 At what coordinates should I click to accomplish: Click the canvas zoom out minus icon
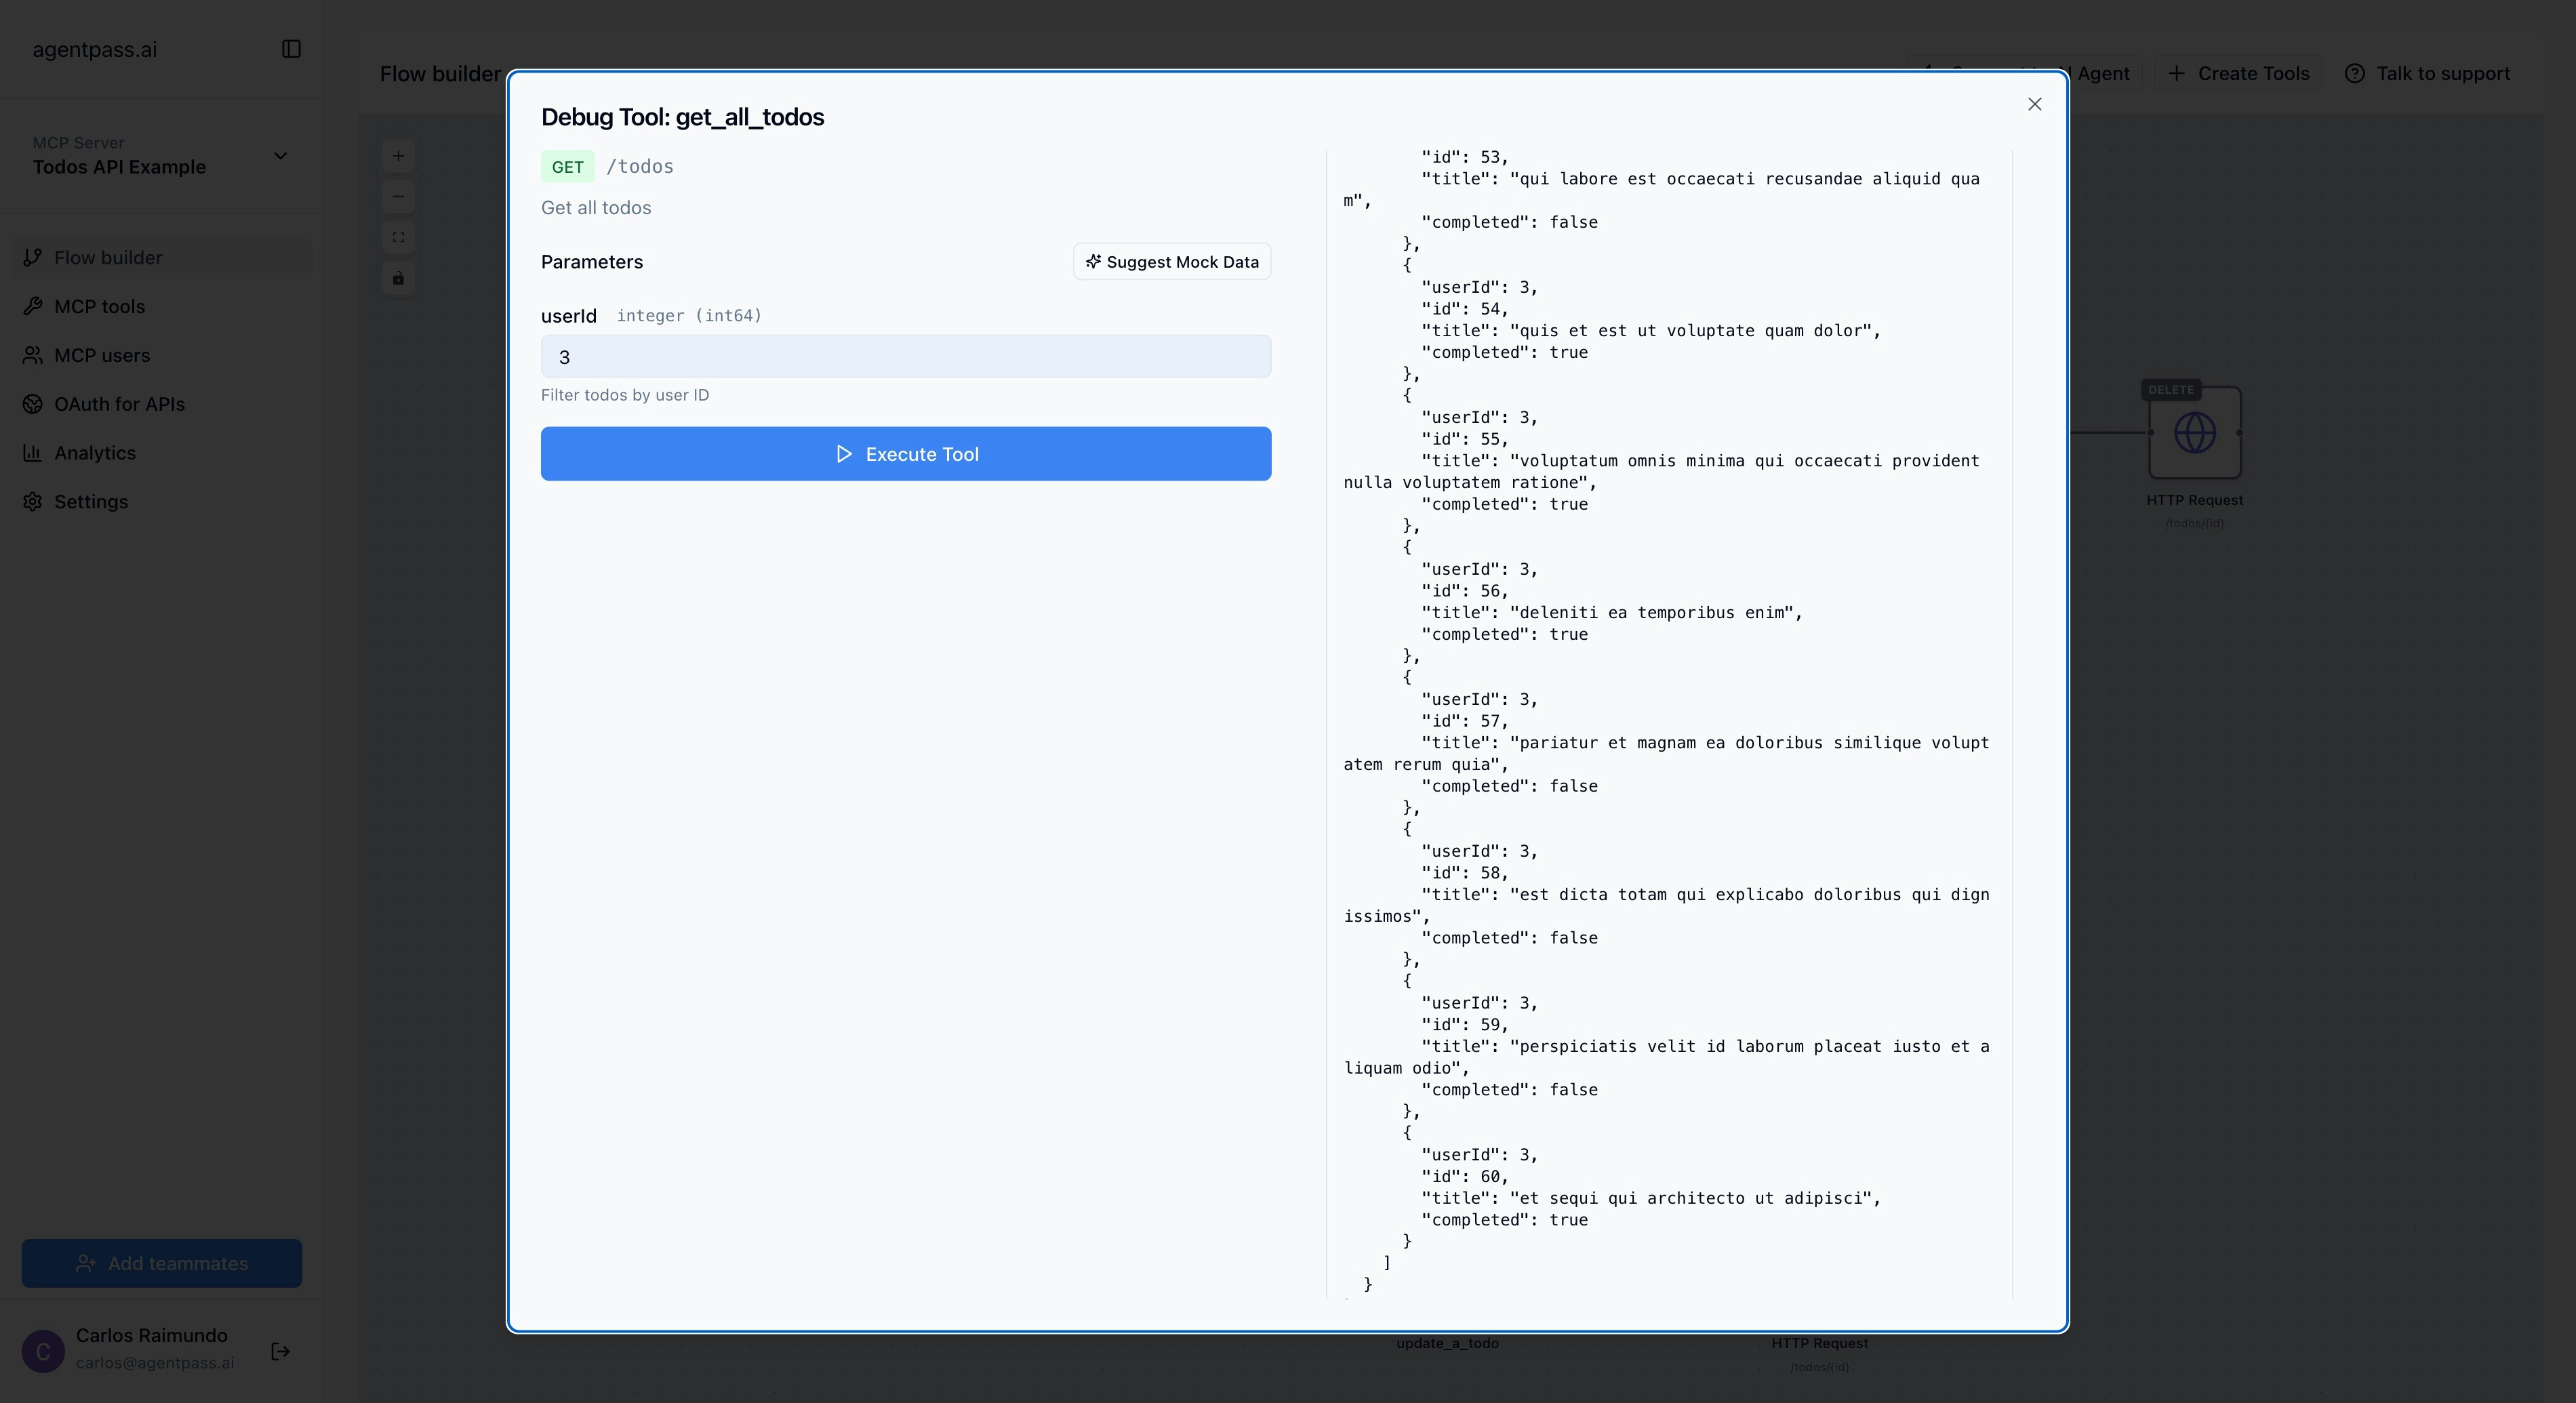398,197
